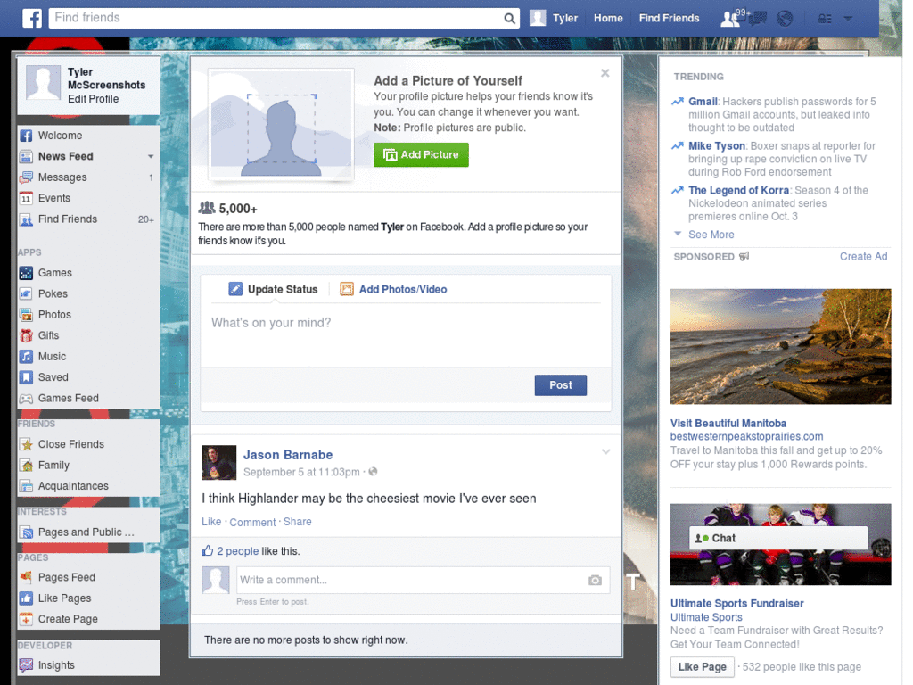This screenshot has width=913, height=685.
Task: Open the Chat bar
Action: pos(778,538)
